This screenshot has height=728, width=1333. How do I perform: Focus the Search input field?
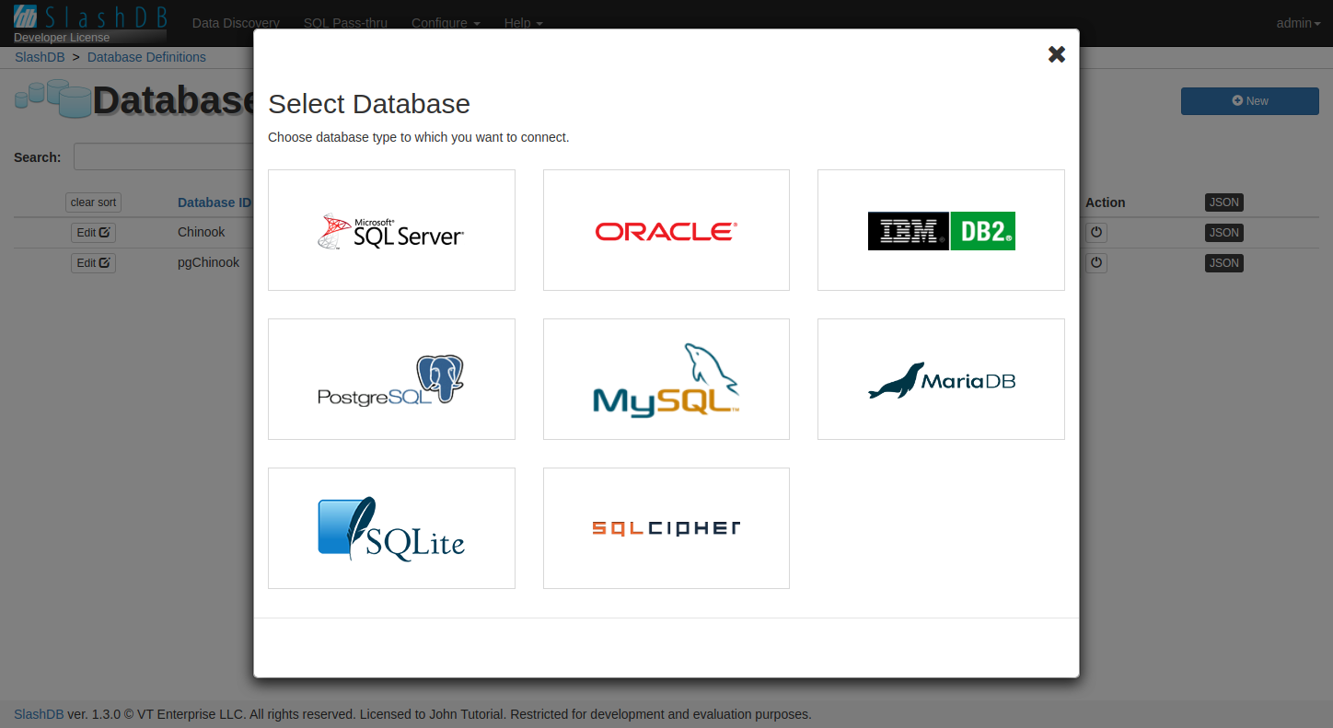pyautogui.click(x=164, y=156)
